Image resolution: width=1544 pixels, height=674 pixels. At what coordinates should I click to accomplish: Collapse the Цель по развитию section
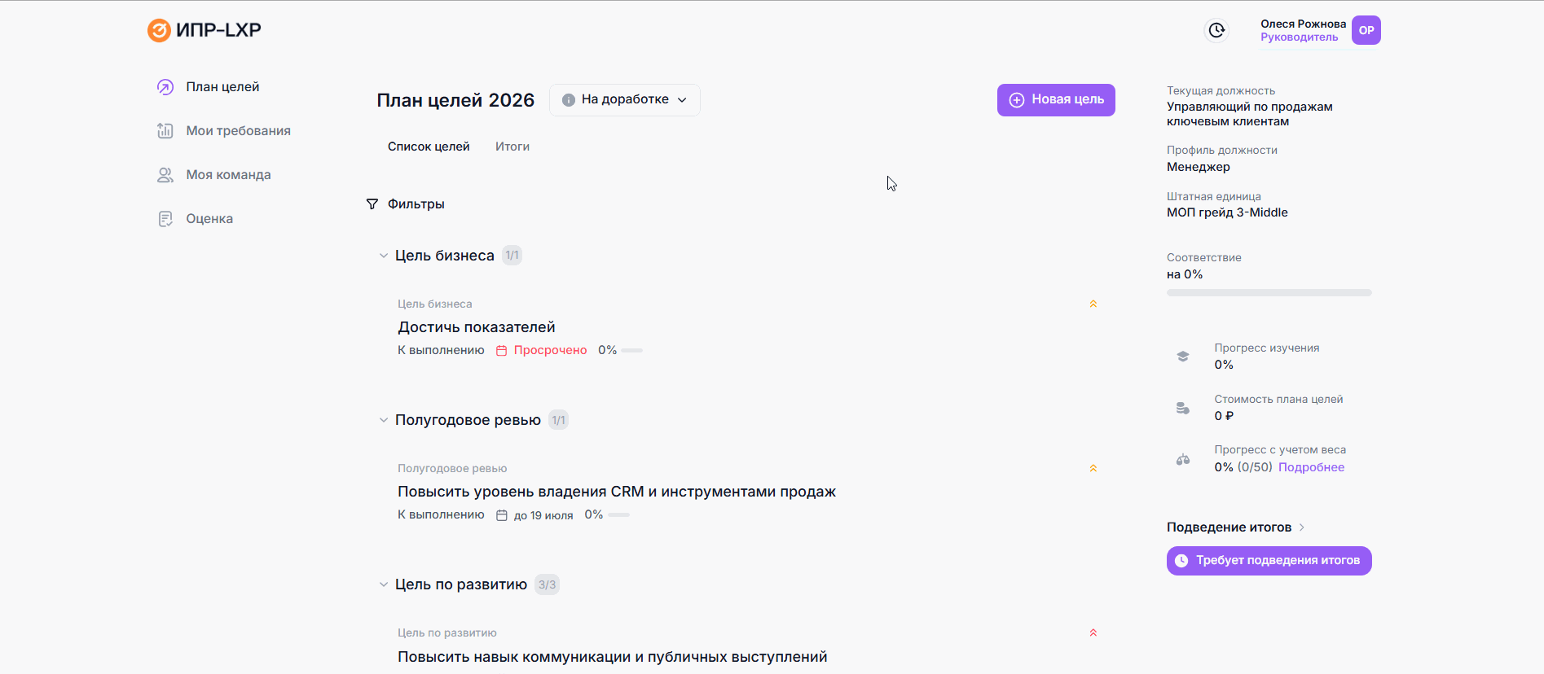tap(383, 584)
